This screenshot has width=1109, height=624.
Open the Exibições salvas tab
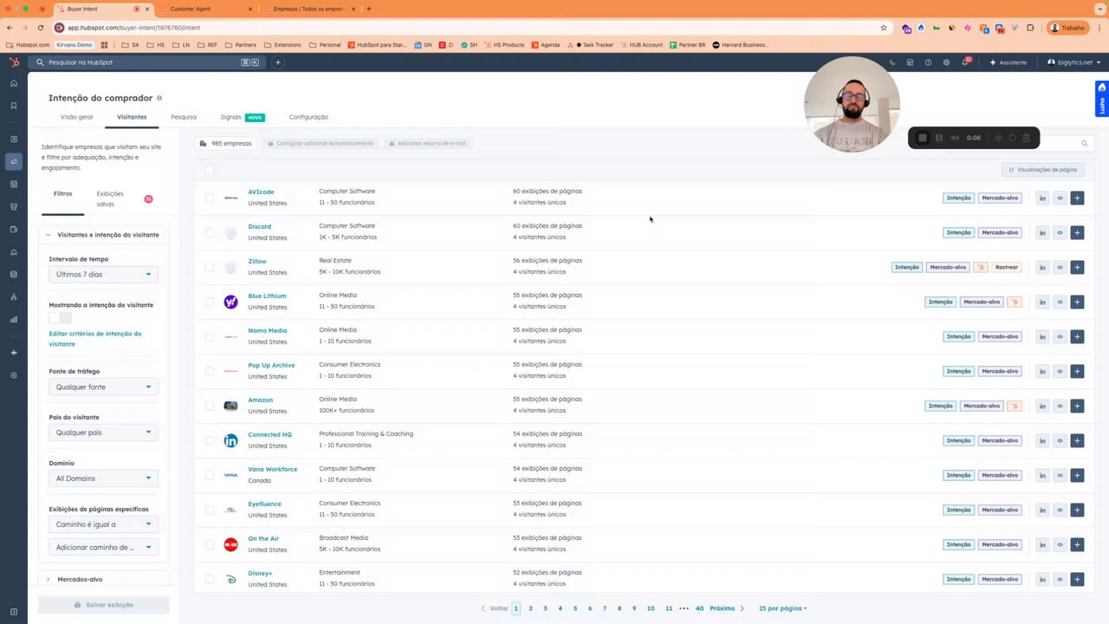point(110,198)
